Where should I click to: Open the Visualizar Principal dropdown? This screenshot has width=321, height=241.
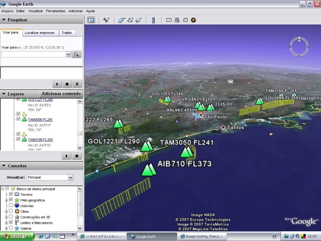click(71, 178)
